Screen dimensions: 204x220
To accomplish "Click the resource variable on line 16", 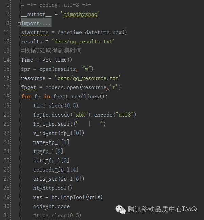I will tap(33, 78).
